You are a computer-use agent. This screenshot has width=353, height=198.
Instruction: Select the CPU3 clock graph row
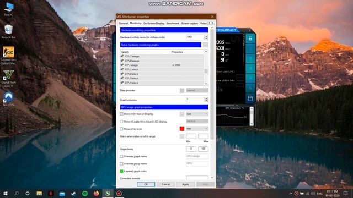point(162,78)
